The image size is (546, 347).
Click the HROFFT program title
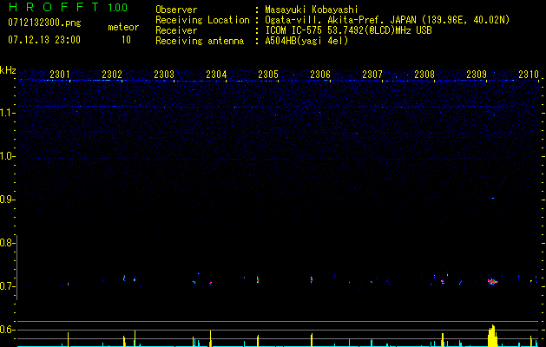point(54,7)
